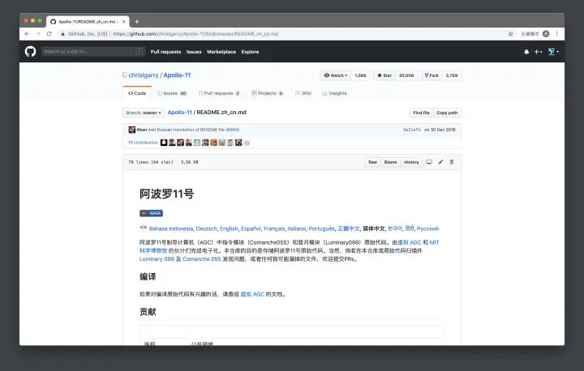
Task: Open 4ban commit author avatar
Action: [x=132, y=130]
